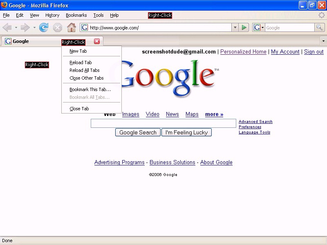The image size is (327, 245).
Task: Open the Maps link
Action: click(x=192, y=114)
